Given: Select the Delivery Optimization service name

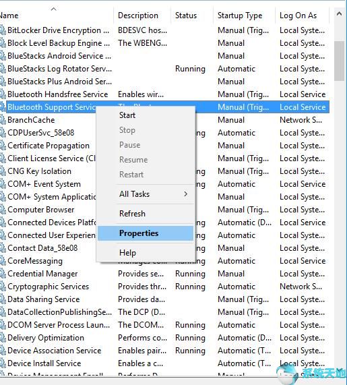Looking at the screenshot, I should (46, 338).
